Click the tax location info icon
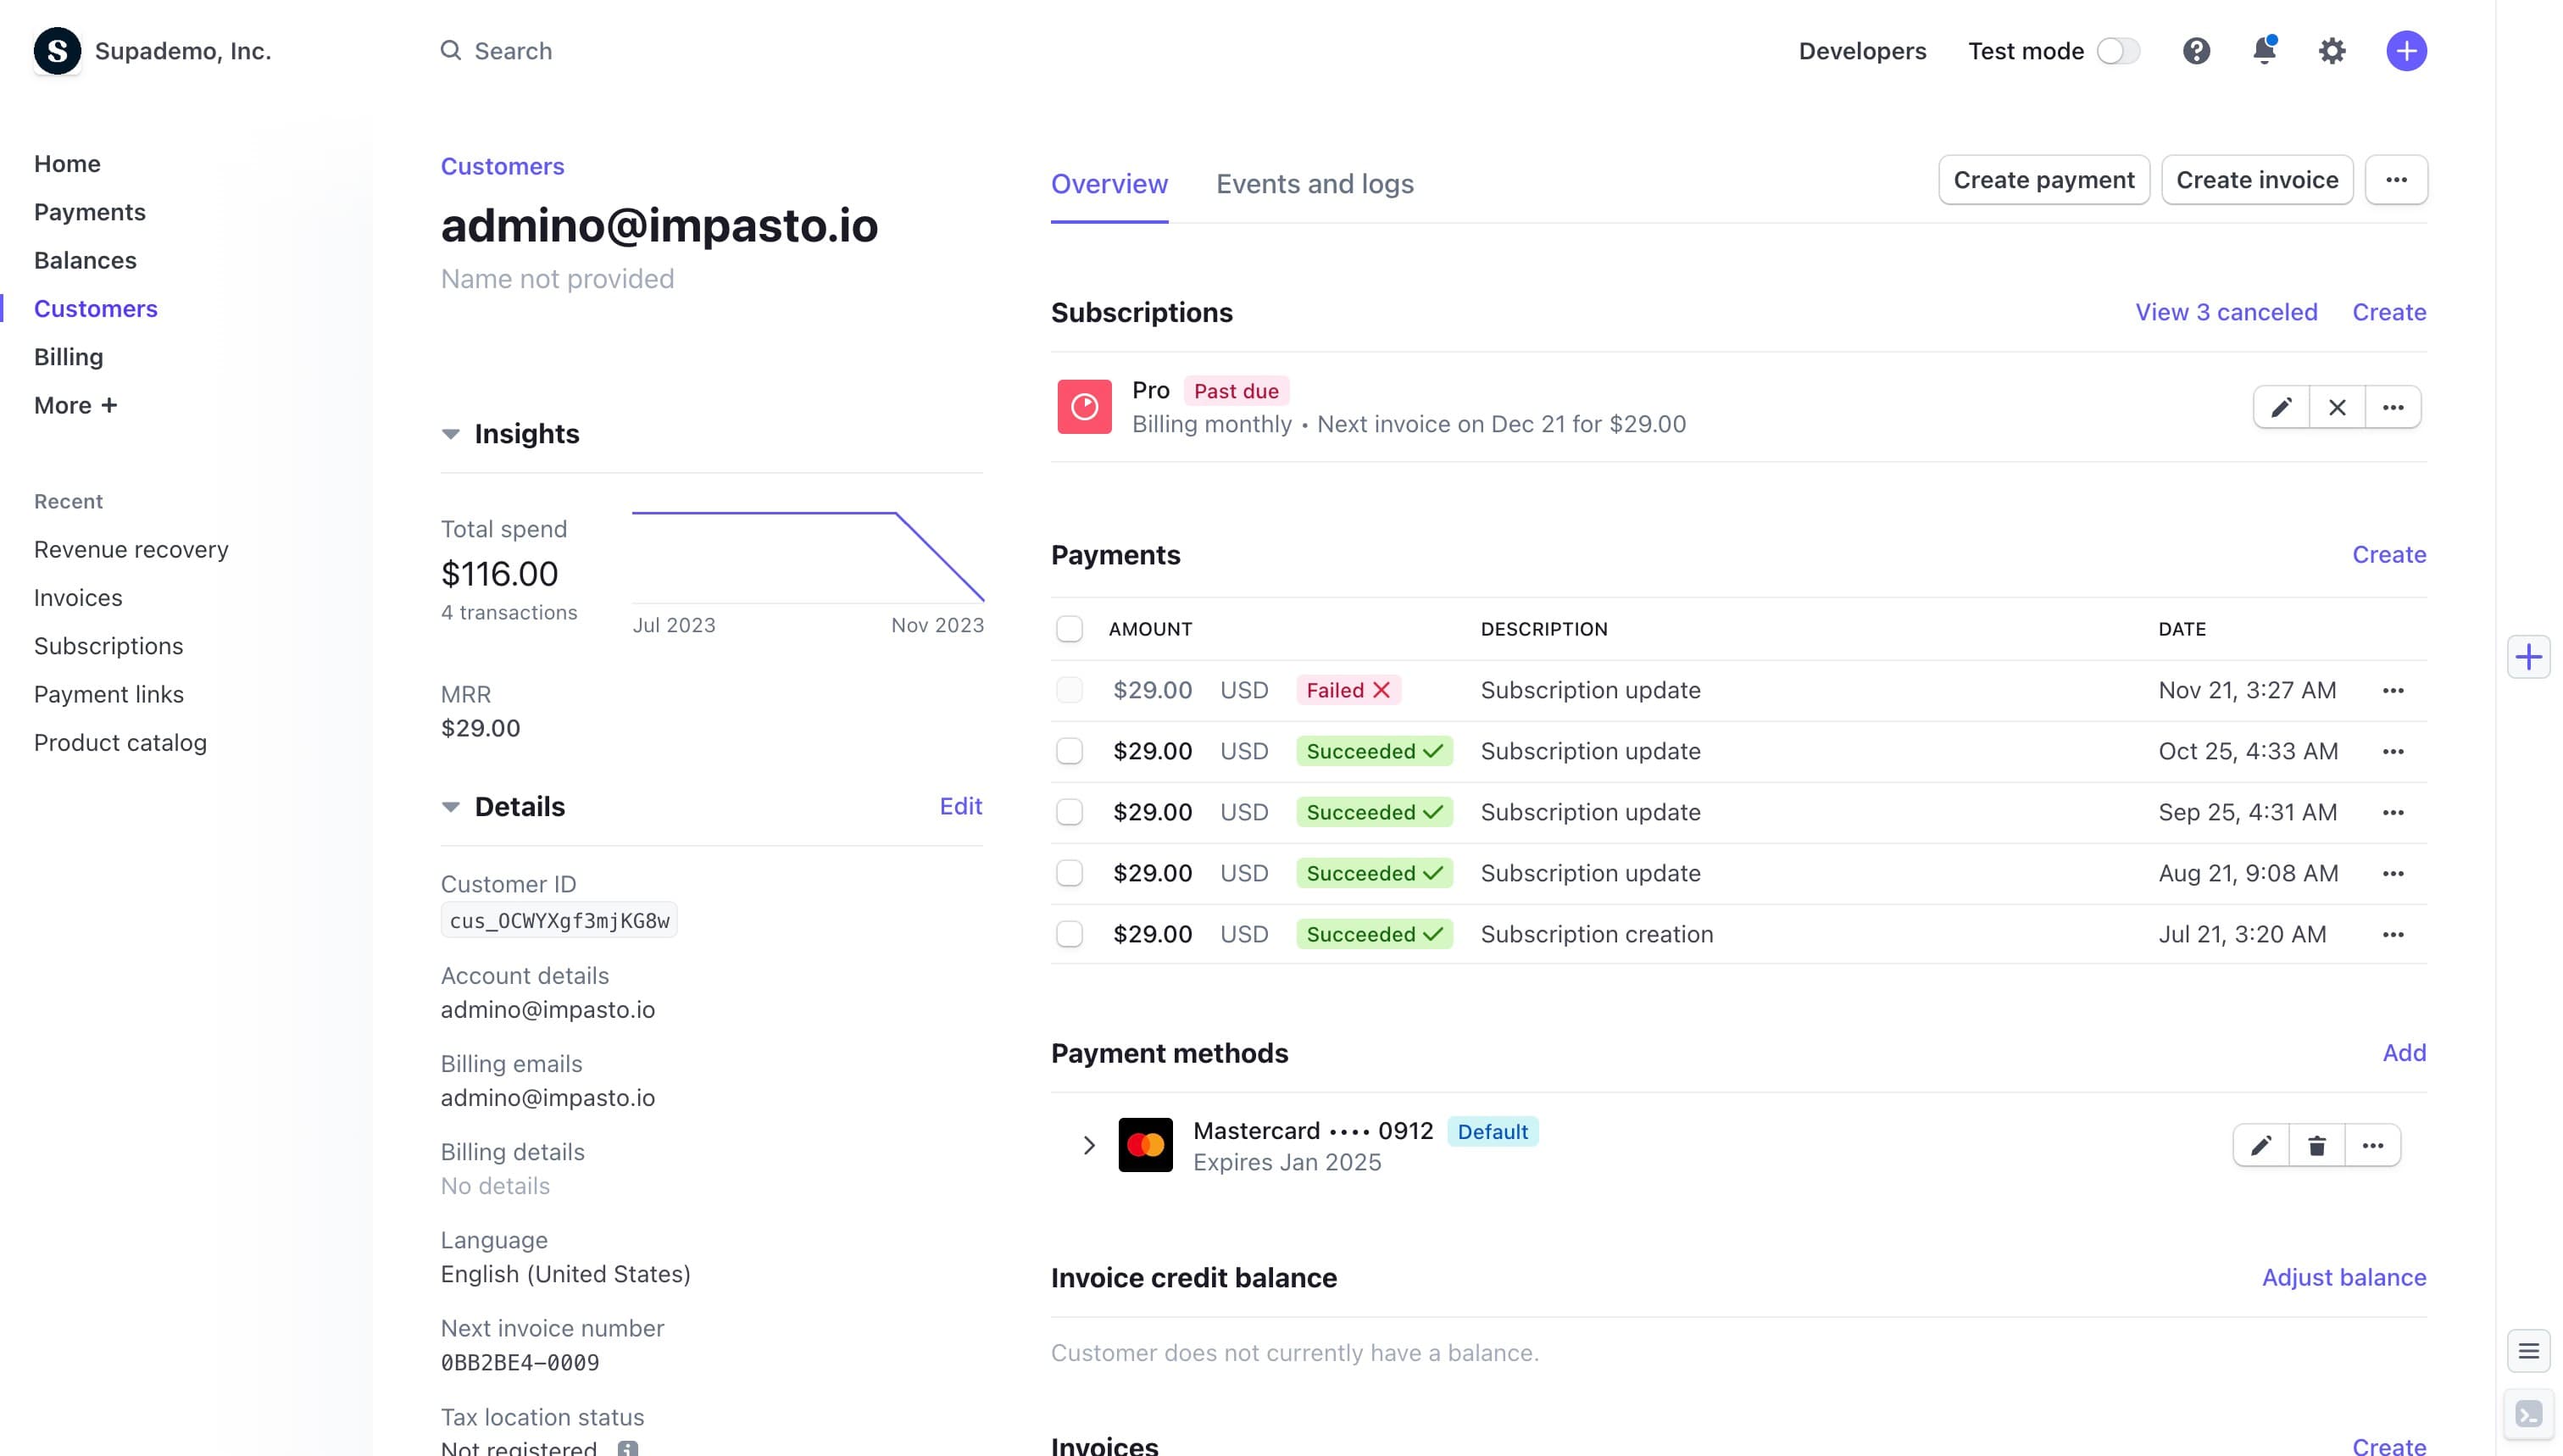2563x1456 pixels. click(627, 1448)
